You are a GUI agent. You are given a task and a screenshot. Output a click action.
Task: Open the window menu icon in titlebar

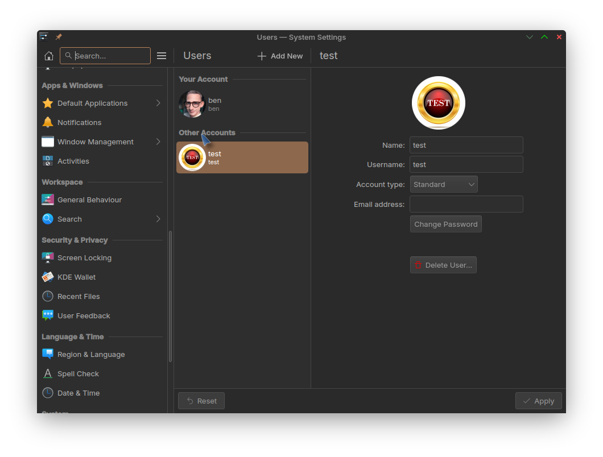click(x=44, y=36)
